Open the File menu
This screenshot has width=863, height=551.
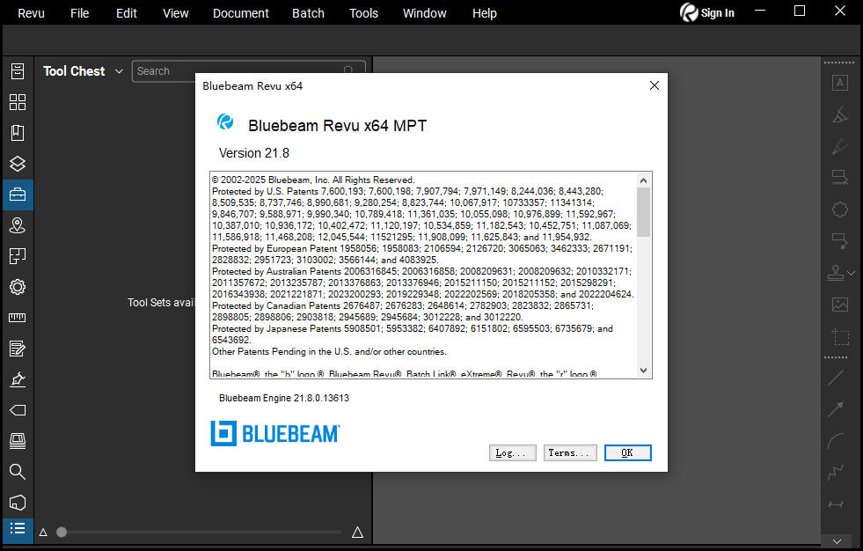(80, 13)
